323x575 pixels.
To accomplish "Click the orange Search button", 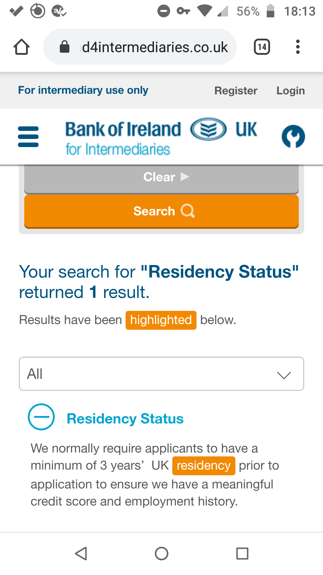I will (161, 211).
